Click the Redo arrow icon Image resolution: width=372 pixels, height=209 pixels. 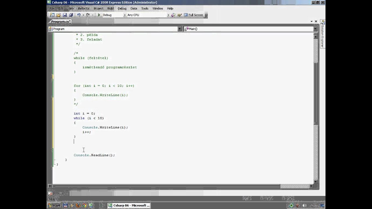tap(88, 15)
